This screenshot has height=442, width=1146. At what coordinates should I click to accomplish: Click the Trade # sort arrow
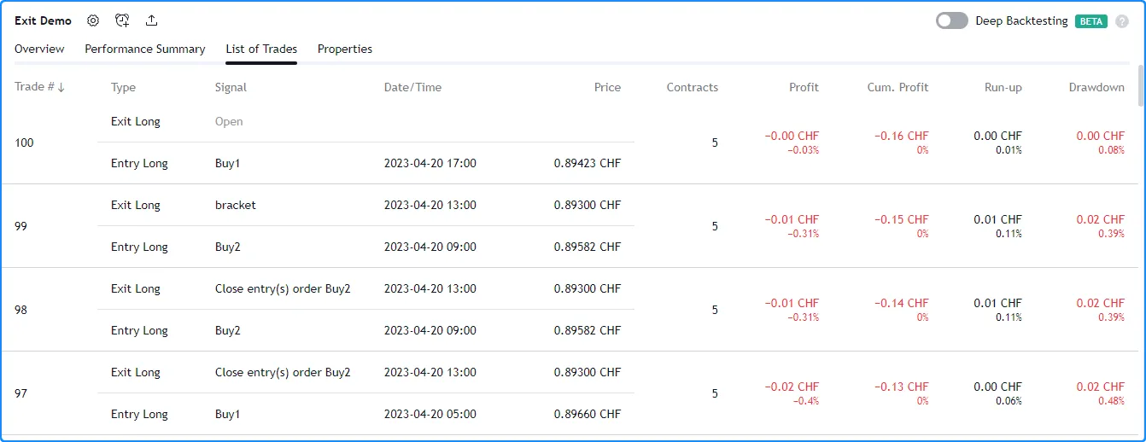[61, 88]
